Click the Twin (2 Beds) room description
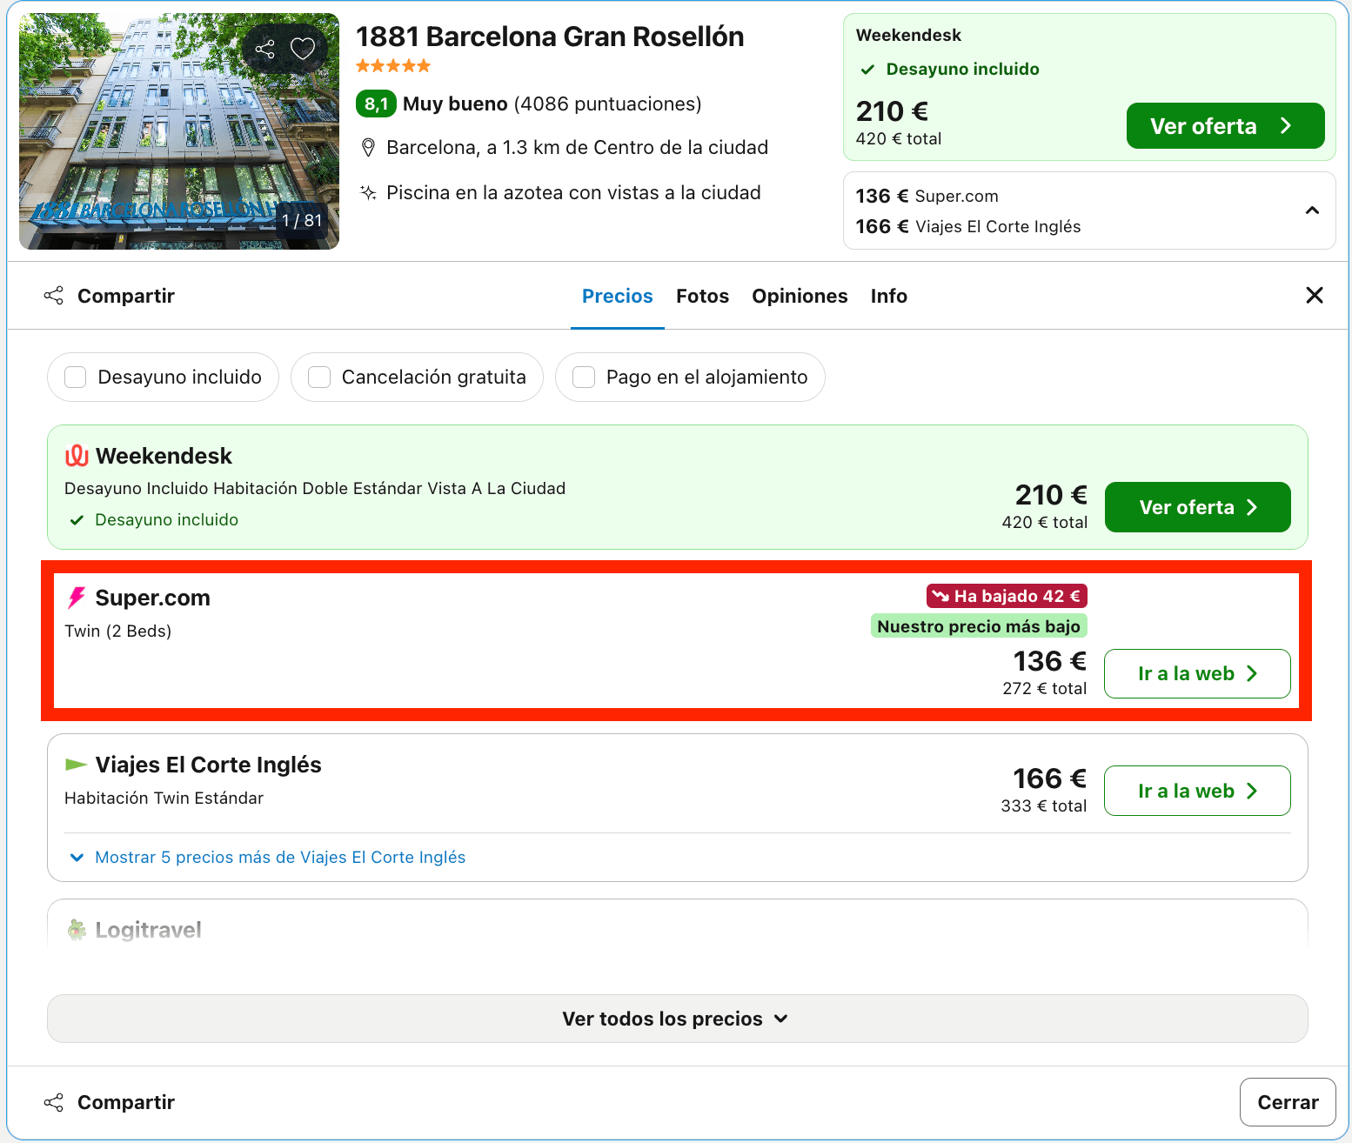This screenshot has height=1143, width=1352. pyautogui.click(x=118, y=632)
